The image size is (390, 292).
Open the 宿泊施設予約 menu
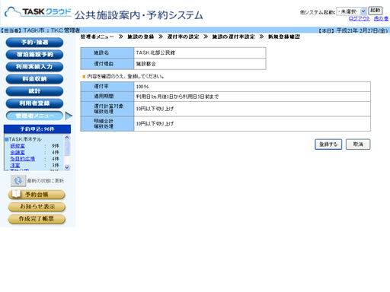tap(34, 55)
